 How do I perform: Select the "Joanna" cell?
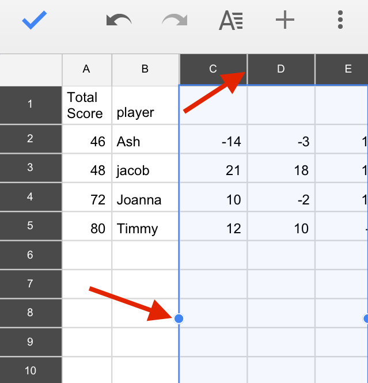coord(146,197)
